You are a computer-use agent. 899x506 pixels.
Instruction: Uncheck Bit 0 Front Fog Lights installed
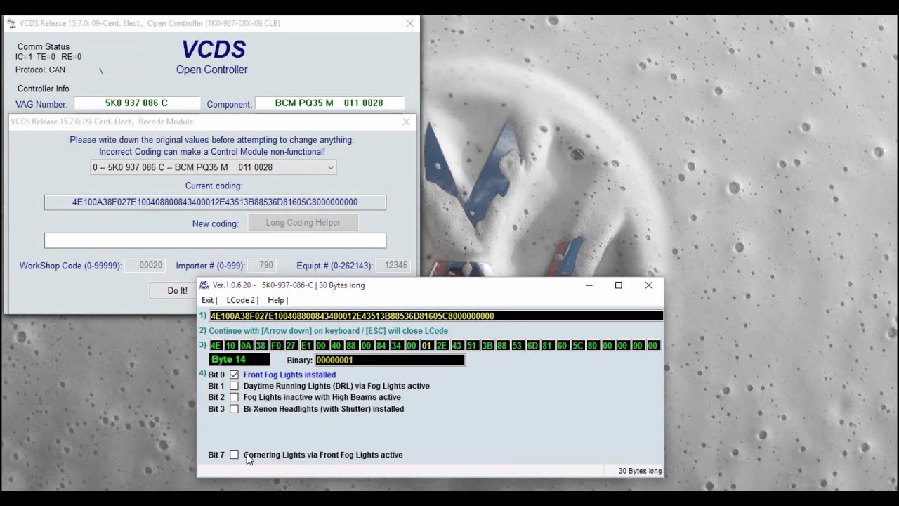coord(234,375)
